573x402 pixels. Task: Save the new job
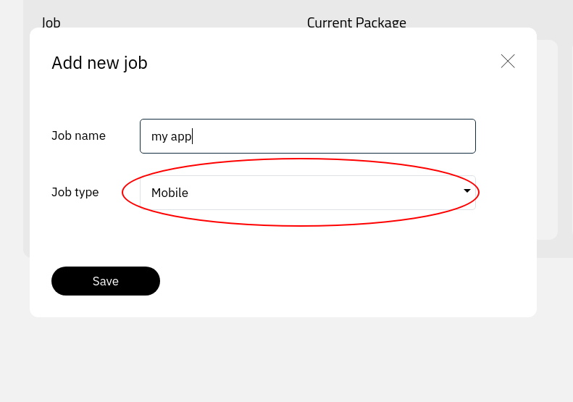(106, 281)
